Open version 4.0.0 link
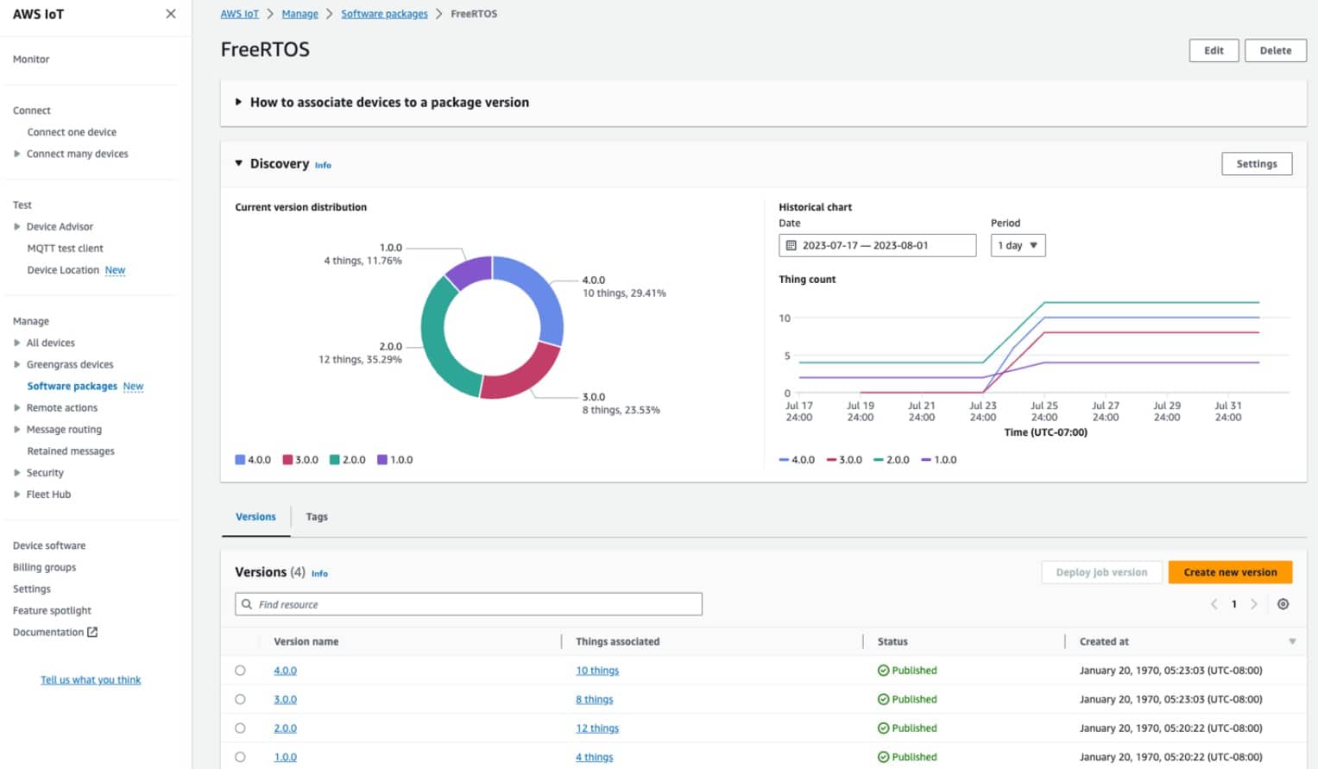The width and height of the screenshot is (1318, 769). (x=285, y=671)
